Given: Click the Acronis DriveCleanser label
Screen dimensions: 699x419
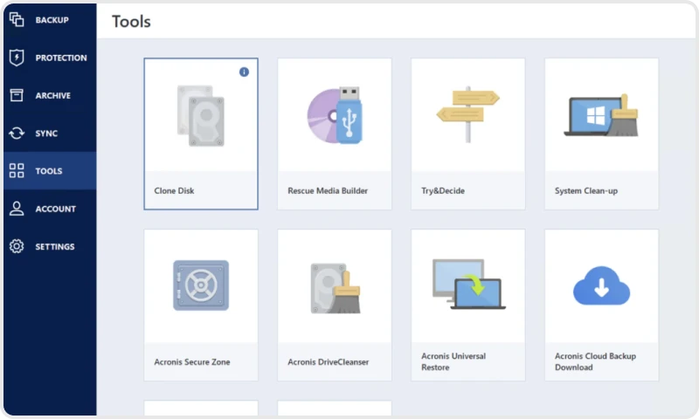Looking at the screenshot, I should point(329,362).
